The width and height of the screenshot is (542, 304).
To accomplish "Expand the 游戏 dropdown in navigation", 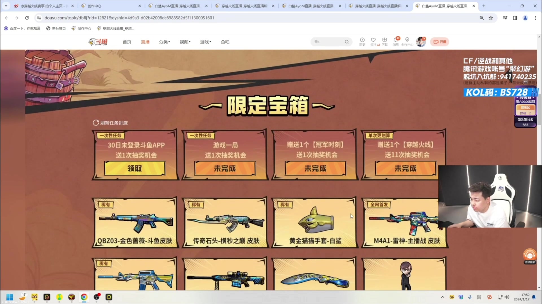I will [x=206, y=42].
